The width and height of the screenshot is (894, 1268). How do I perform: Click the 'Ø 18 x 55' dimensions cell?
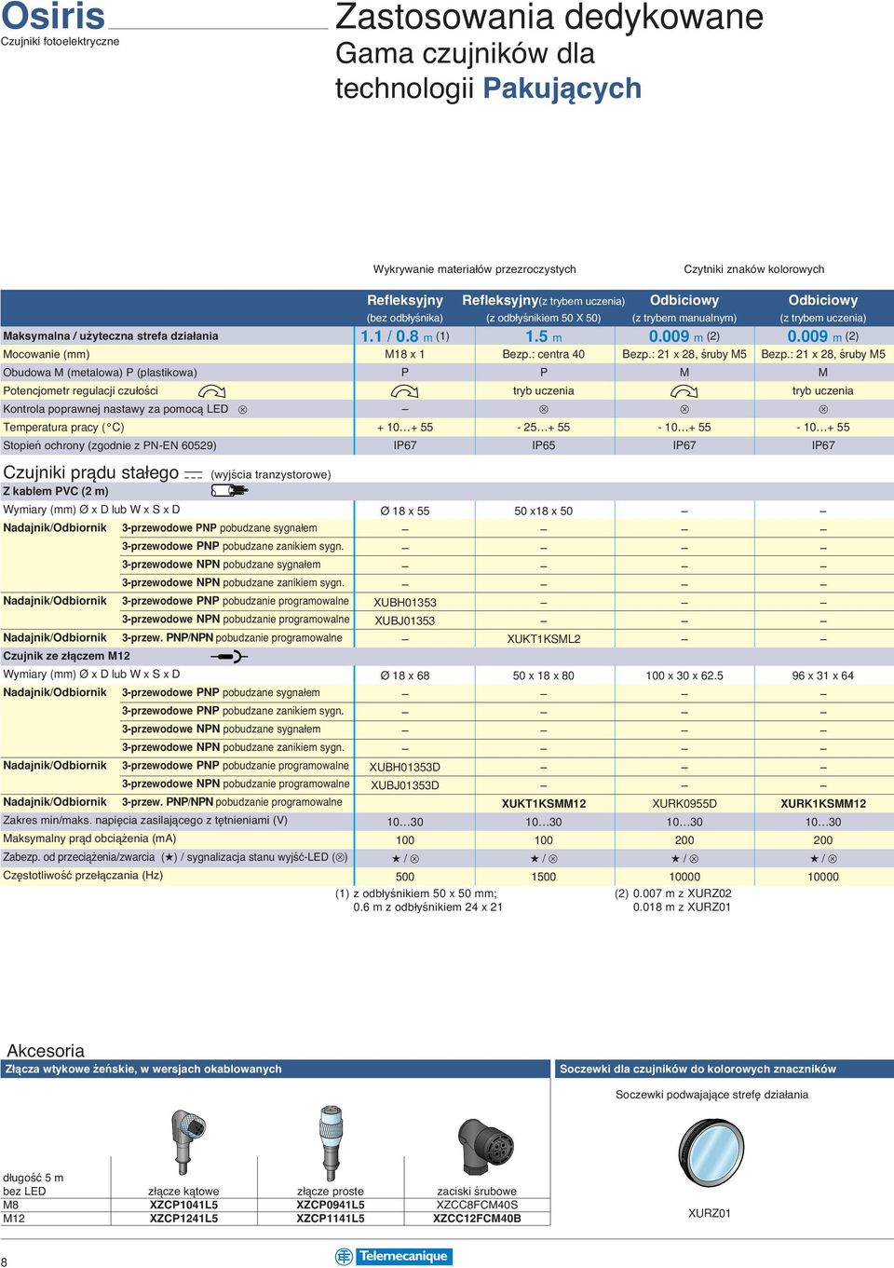pos(405,511)
